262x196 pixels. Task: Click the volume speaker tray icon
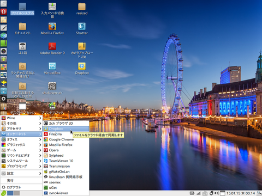(217, 193)
